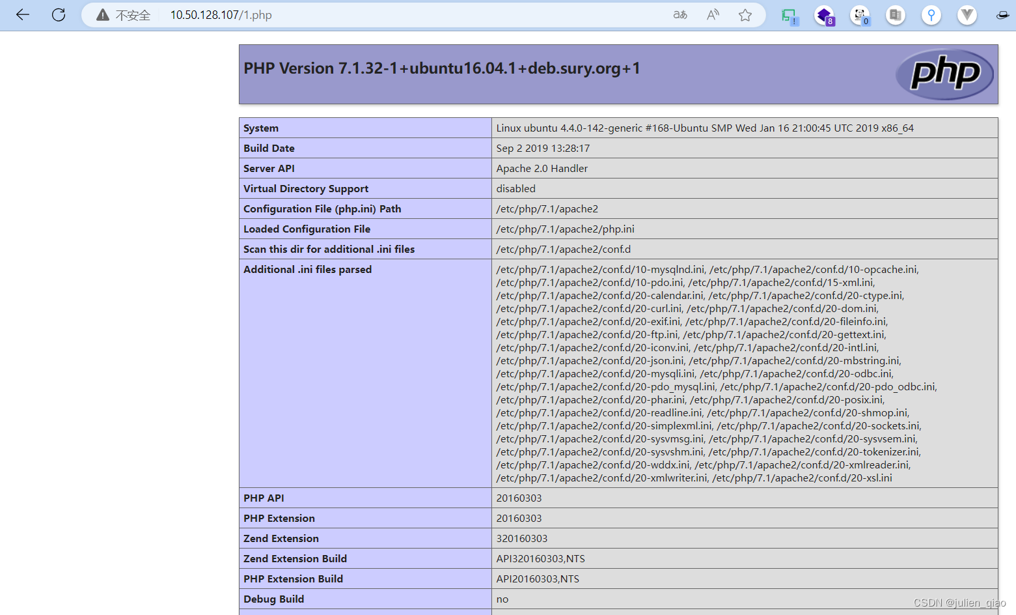Click the Debug Build label
1016x615 pixels.
coord(273,599)
